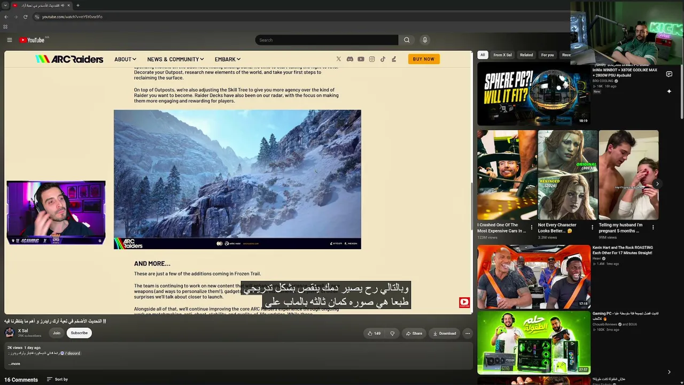Open the X Sal channel avatar
684x385 pixels.
(x=10, y=333)
